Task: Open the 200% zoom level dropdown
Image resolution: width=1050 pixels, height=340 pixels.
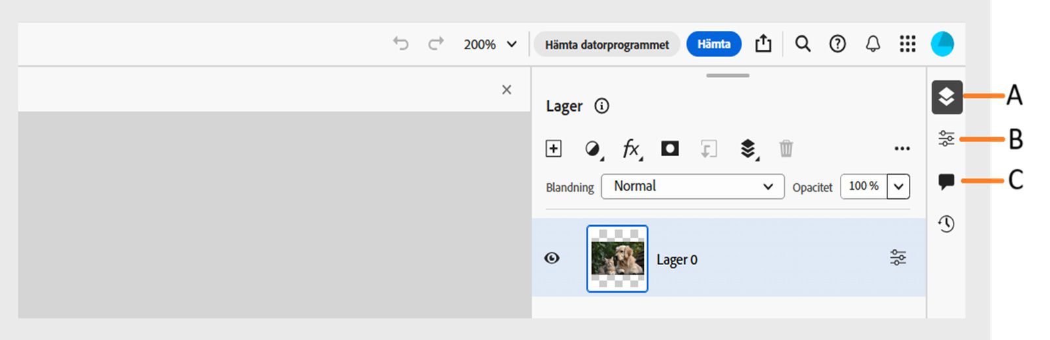Action: (x=490, y=44)
